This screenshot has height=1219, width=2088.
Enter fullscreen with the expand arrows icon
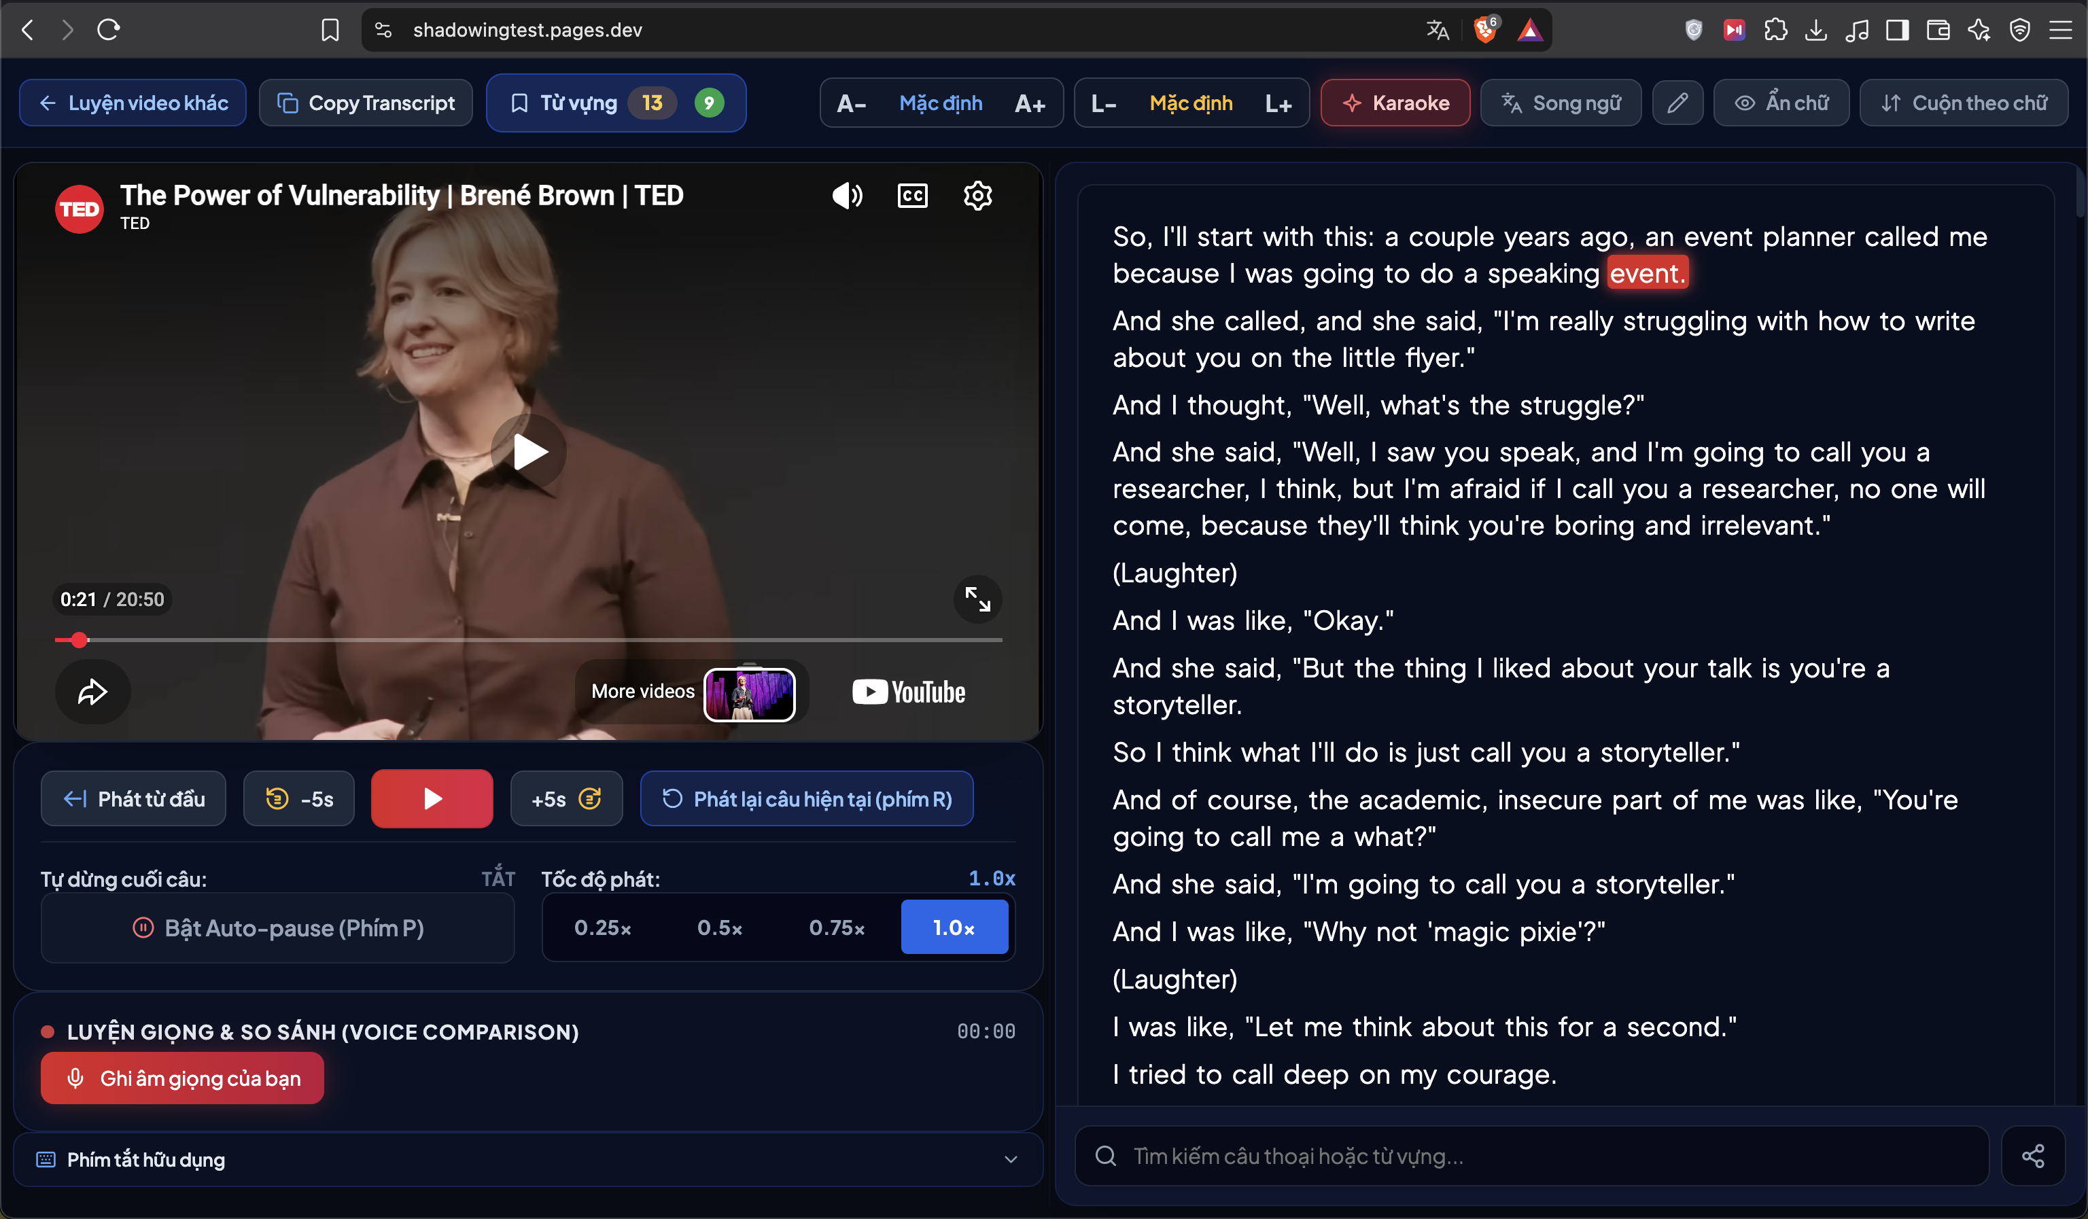tap(977, 599)
